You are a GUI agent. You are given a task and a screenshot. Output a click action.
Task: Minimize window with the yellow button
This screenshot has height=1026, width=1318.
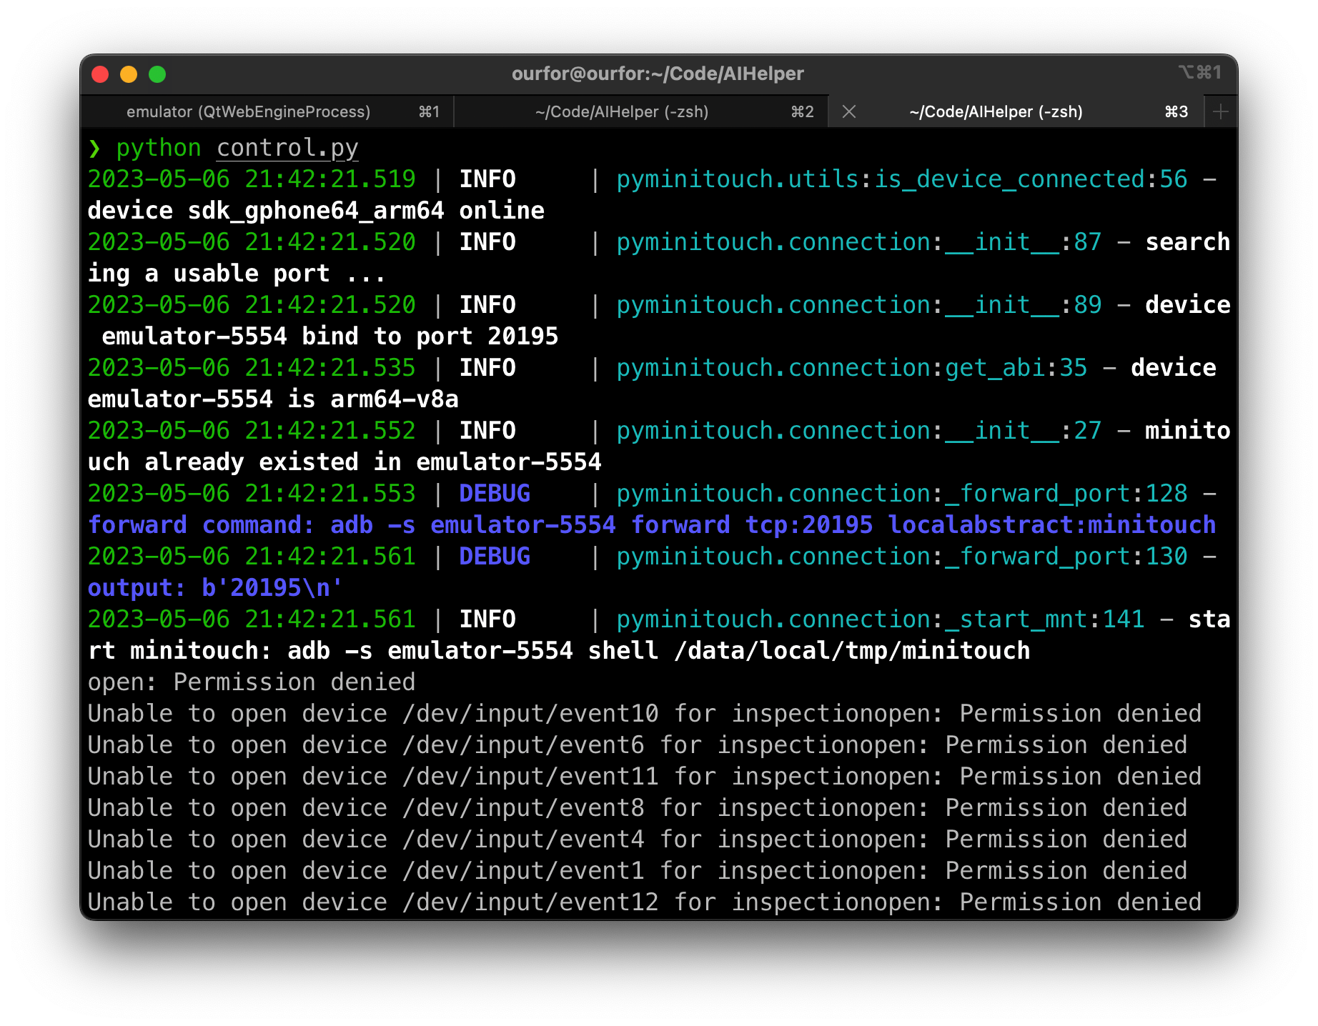129,74
